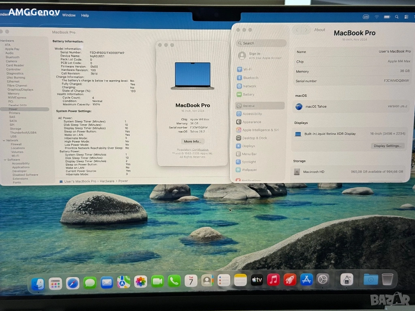Click the Trash icon in Dock
The image size is (415, 311).
click(x=387, y=279)
